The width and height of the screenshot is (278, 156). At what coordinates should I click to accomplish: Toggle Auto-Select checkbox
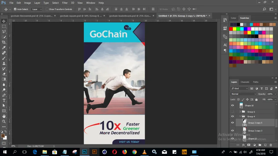[x=15, y=9]
